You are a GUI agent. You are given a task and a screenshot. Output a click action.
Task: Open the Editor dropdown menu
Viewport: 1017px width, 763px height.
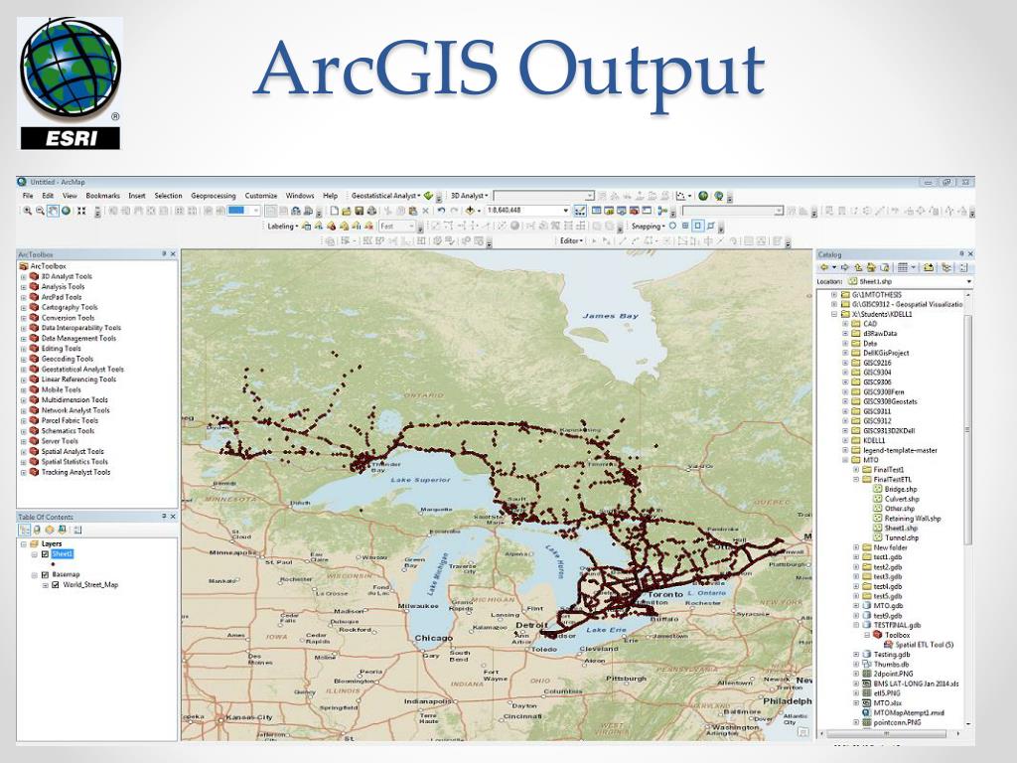[571, 240]
